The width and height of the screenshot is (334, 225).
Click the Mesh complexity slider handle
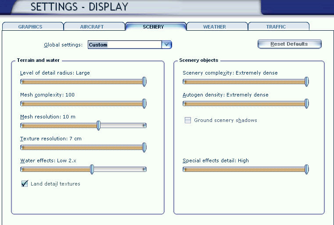coord(144,104)
